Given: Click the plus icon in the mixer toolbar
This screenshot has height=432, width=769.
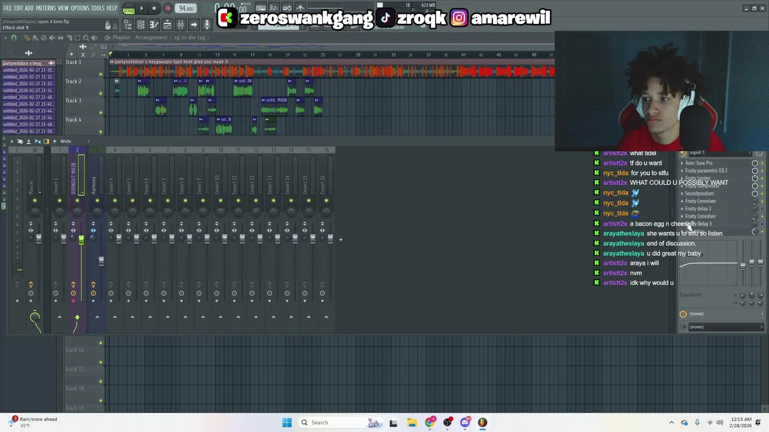Looking at the screenshot, I should [x=54, y=141].
